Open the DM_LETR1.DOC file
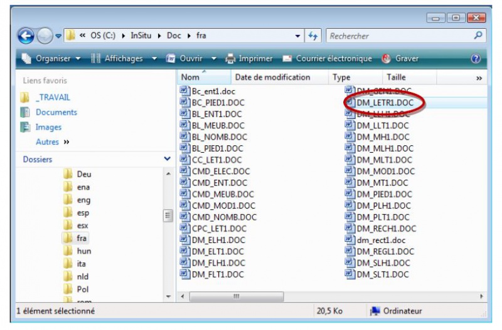 (x=385, y=103)
